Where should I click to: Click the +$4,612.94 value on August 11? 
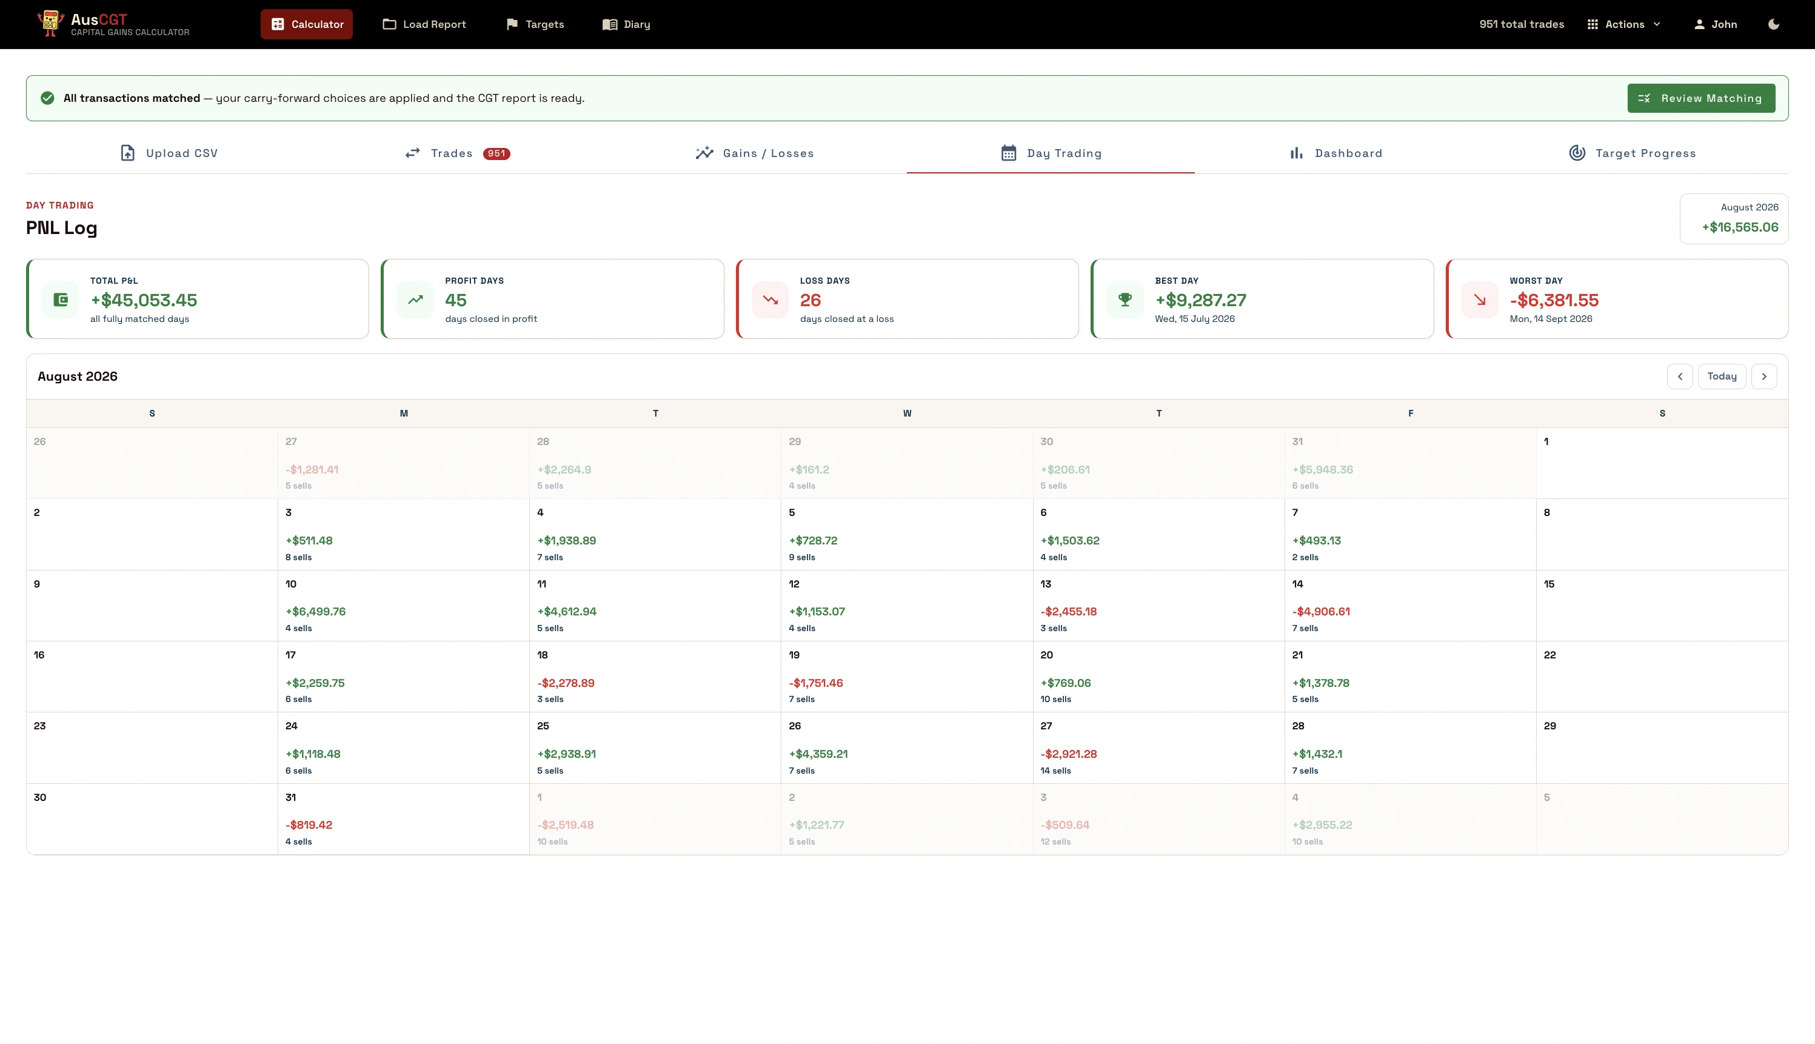pyautogui.click(x=566, y=612)
